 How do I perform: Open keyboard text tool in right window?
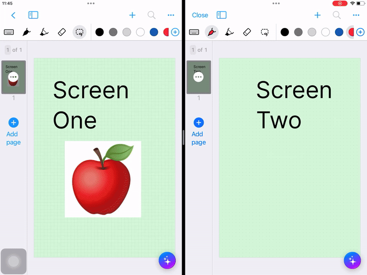pyautogui.click(x=194, y=32)
